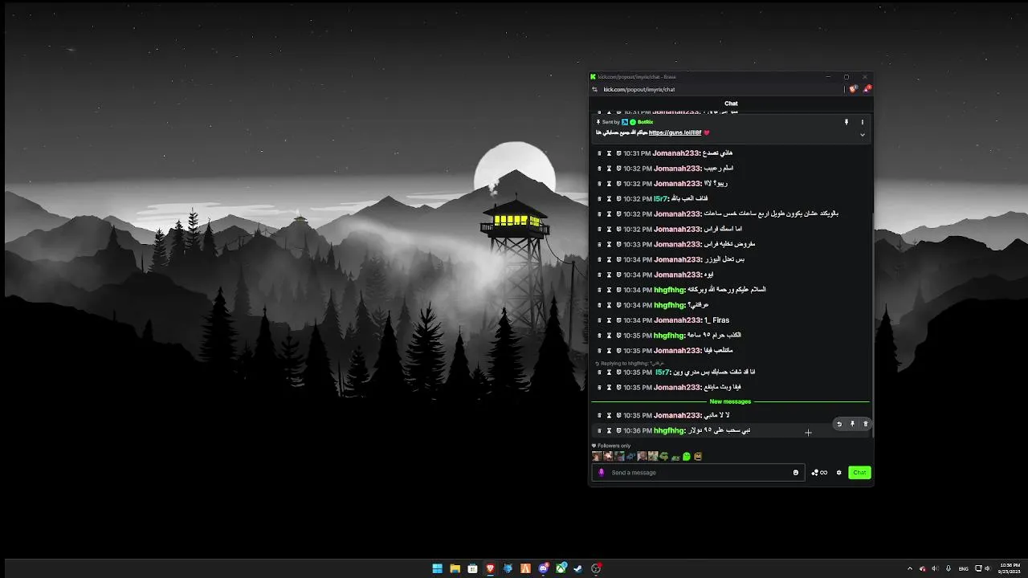
Task: Open Steam from taskbar
Action: pyautogui.click(x=578, y=568)
